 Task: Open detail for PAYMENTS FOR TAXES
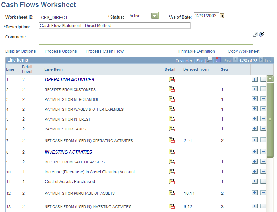coord(171,129)
